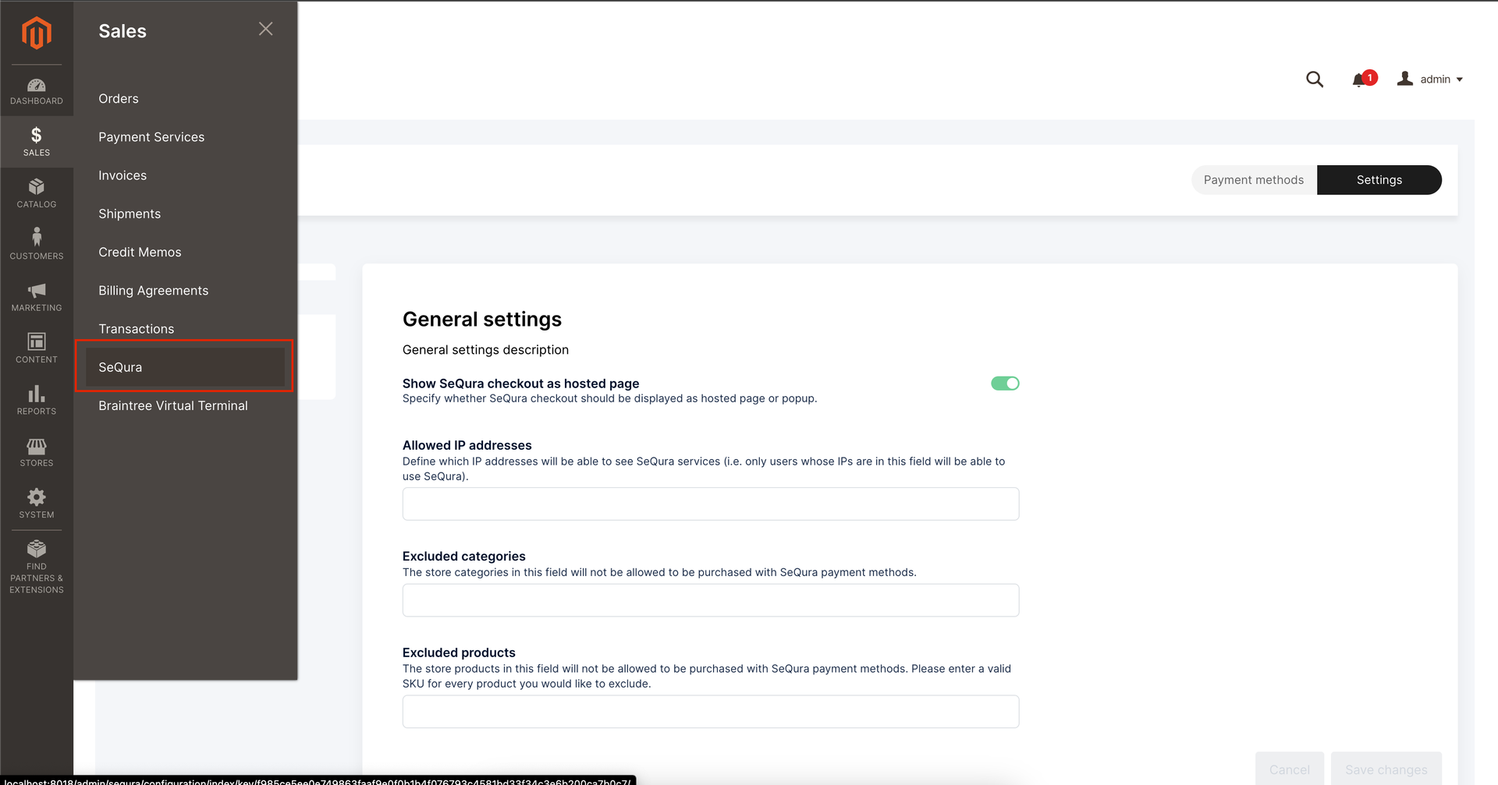Open the Reports bar chart icon

click(x=37, y=394)
